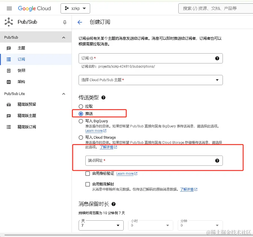Collapse the Pub/Sub sidebar section
Viewport: 253px width, 237px height.
point(64,37)
